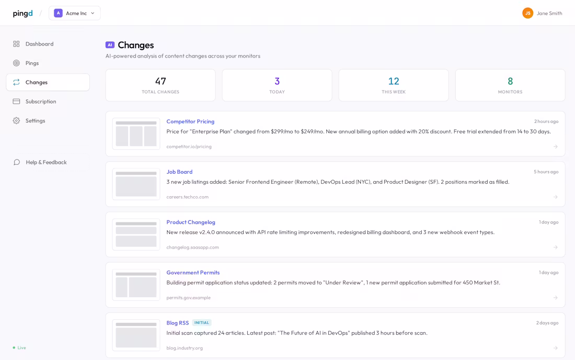Click the JS avatar for Jane Smith
Image resolution: width=575 pixels, height=360 pixels.
527,13
